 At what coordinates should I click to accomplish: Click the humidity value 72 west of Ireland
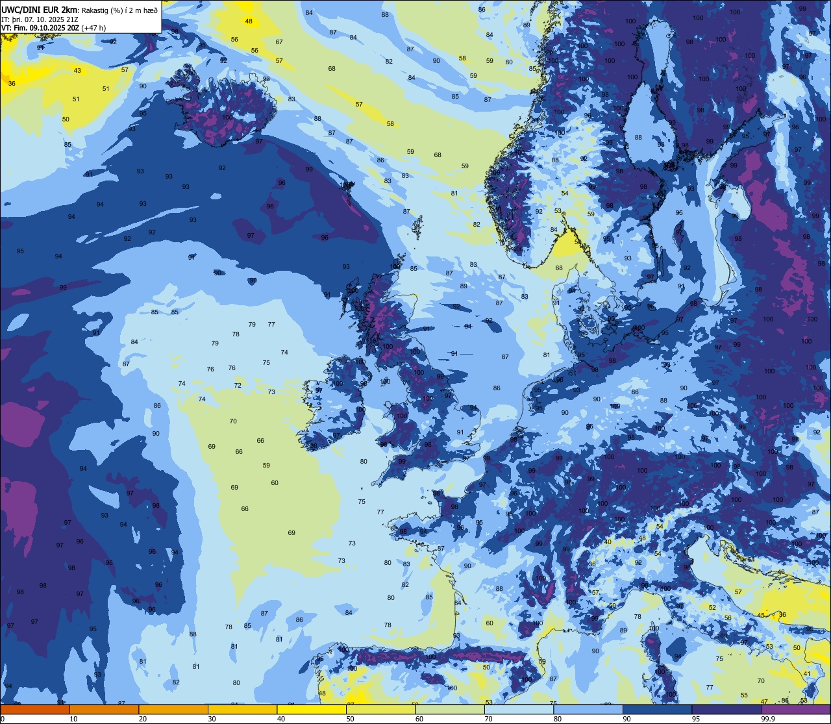238,385
